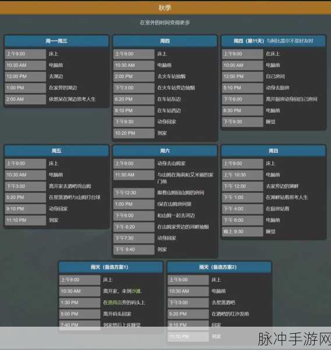Select the 去火车站抽烟 schedule entry
The image size is (331, 350).
click(x=171, y=76)
